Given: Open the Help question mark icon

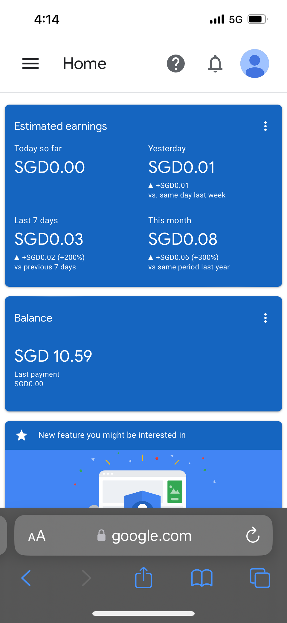Looking at the screenshot, I should (x=176, y=64).
